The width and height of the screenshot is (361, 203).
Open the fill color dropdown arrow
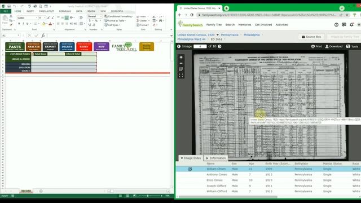[x=47, y=24]
